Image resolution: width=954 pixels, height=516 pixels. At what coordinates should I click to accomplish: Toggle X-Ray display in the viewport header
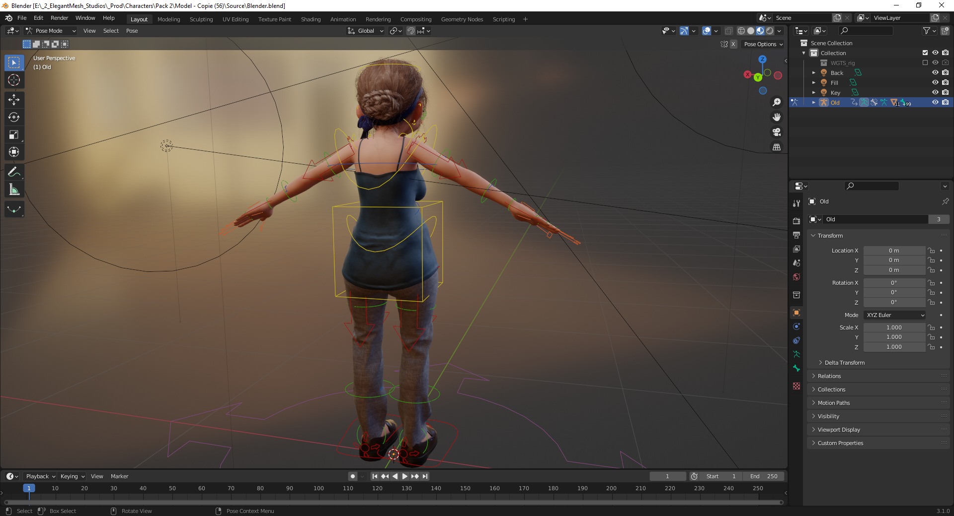click(x=728, y=31)
